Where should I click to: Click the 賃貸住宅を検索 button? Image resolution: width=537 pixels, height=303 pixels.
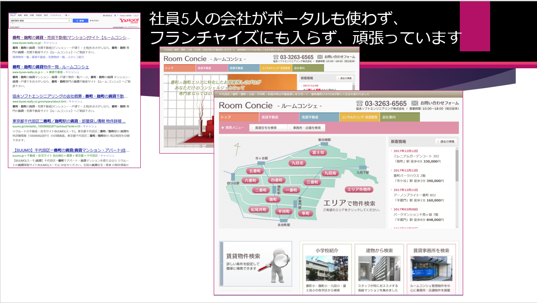coord(269,128)
